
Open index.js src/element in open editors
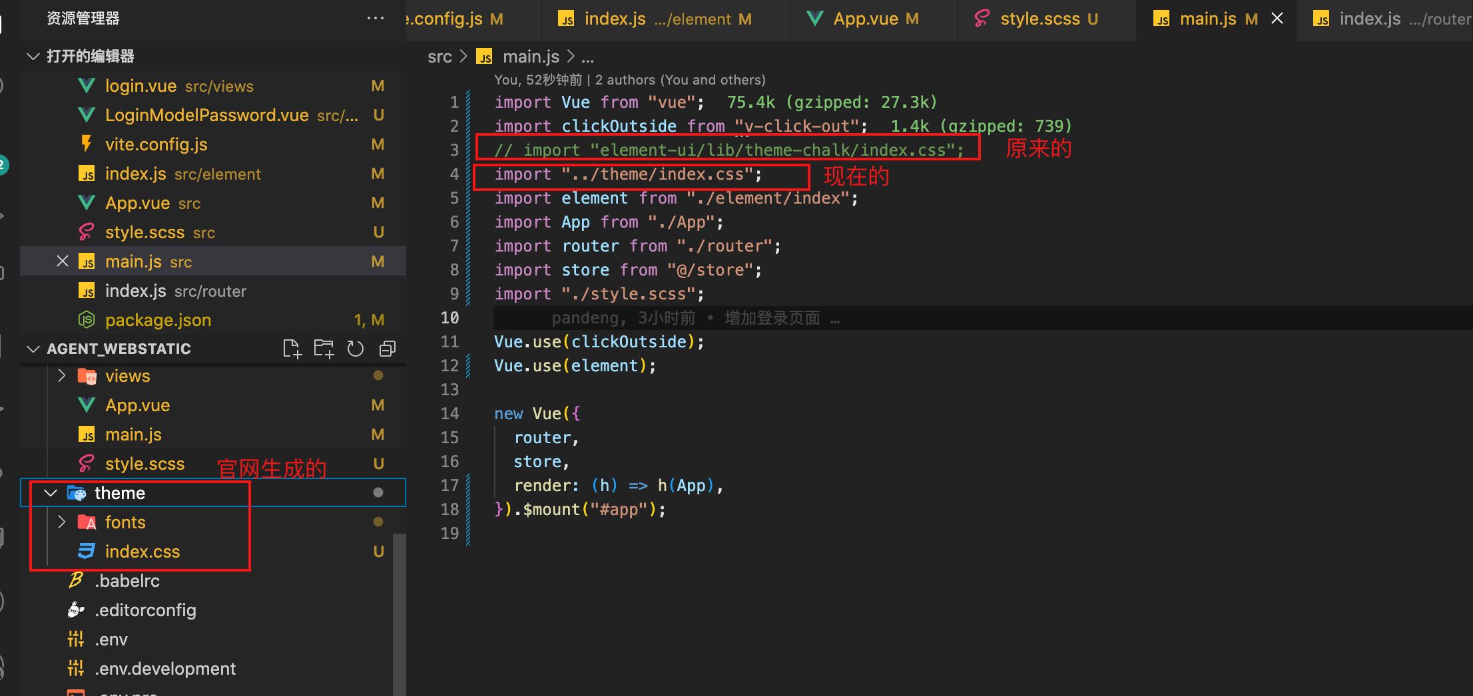(213, 174)
